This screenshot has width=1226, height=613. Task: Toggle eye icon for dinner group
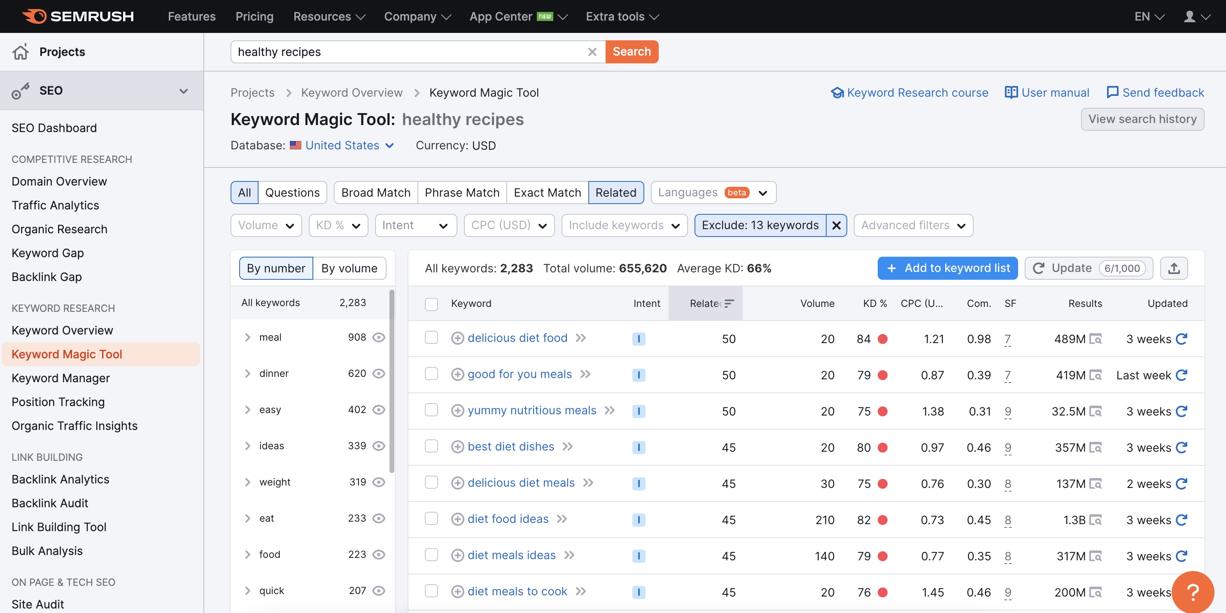click(378, 373)
